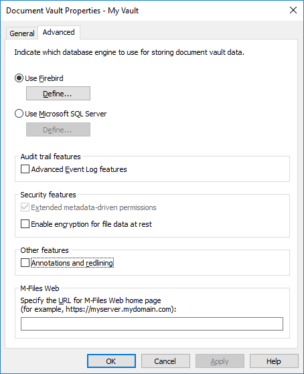Click the Audit trail features group heading
304x374 pixels.
(51, 157)
